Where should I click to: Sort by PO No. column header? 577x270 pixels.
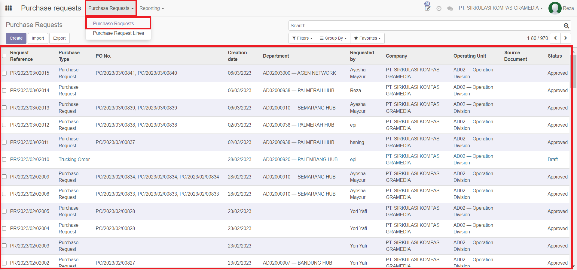[103, 56]
